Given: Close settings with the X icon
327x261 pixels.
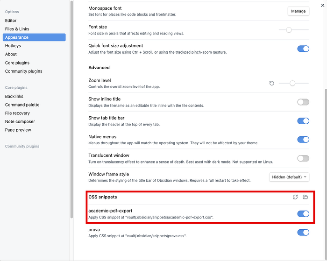Looking at the screenshot, I should pos(323,5).
